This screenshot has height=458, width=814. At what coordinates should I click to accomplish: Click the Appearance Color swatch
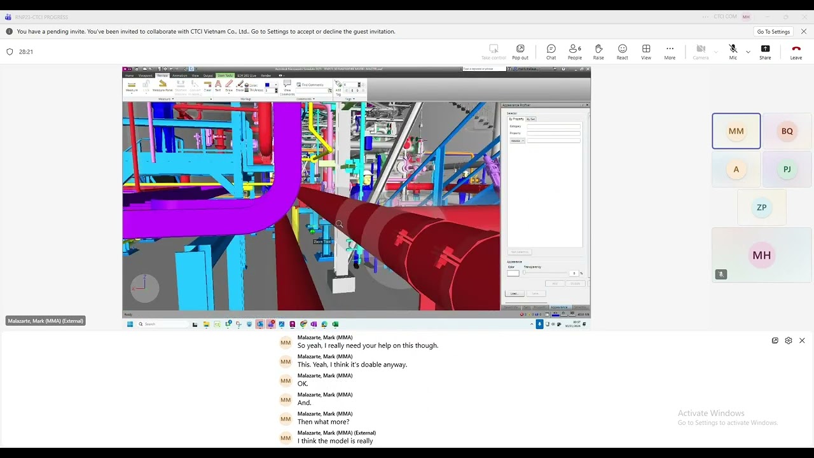[513, 273]
